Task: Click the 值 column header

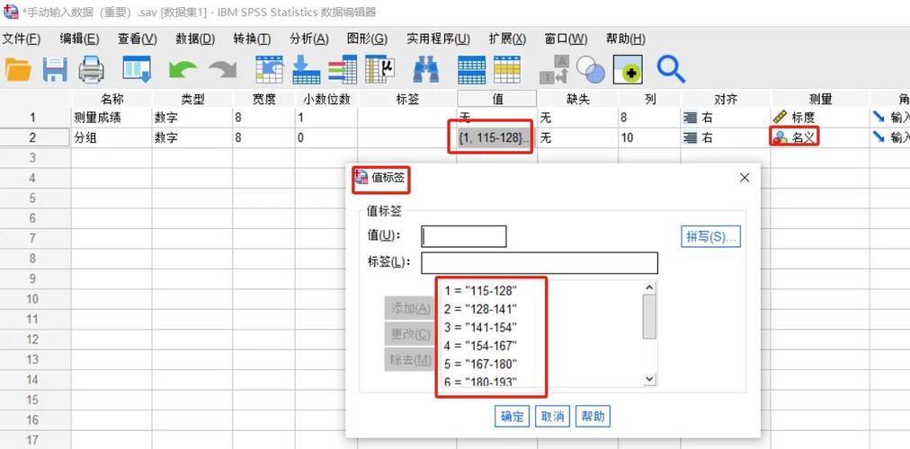Action: (496, 99)
